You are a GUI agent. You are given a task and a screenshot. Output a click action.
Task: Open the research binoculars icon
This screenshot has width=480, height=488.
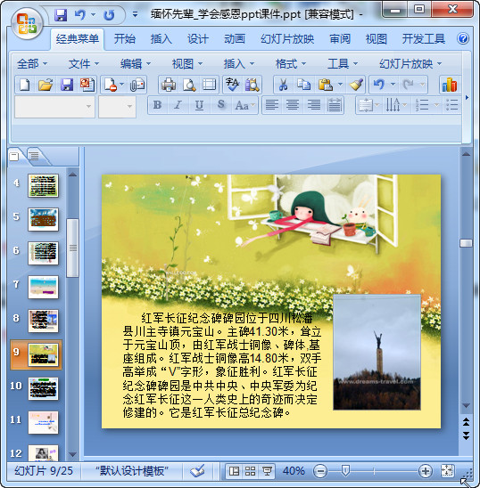[252, 85]
